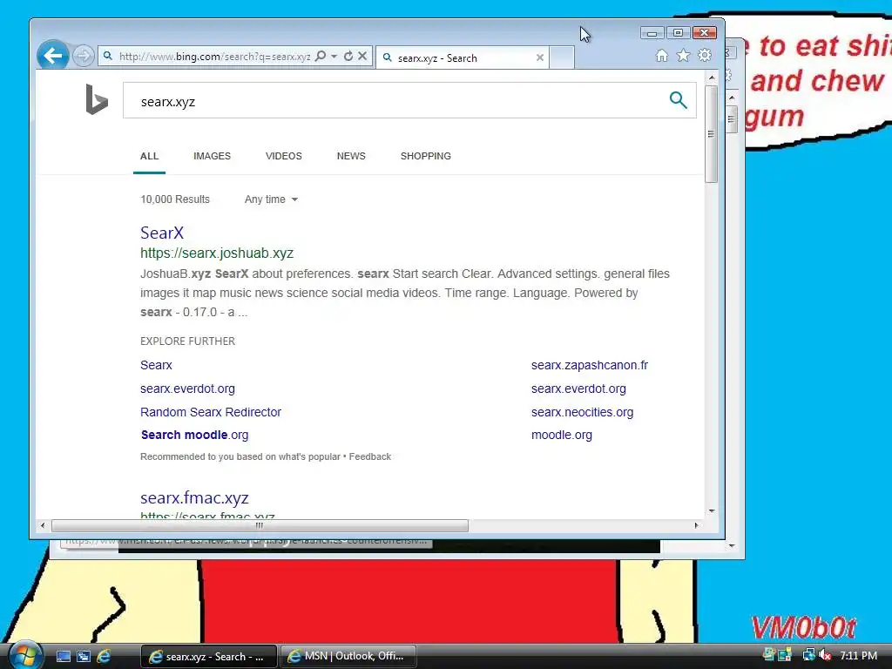Click the vertical scrollbar down arrow

coord(712,510)
